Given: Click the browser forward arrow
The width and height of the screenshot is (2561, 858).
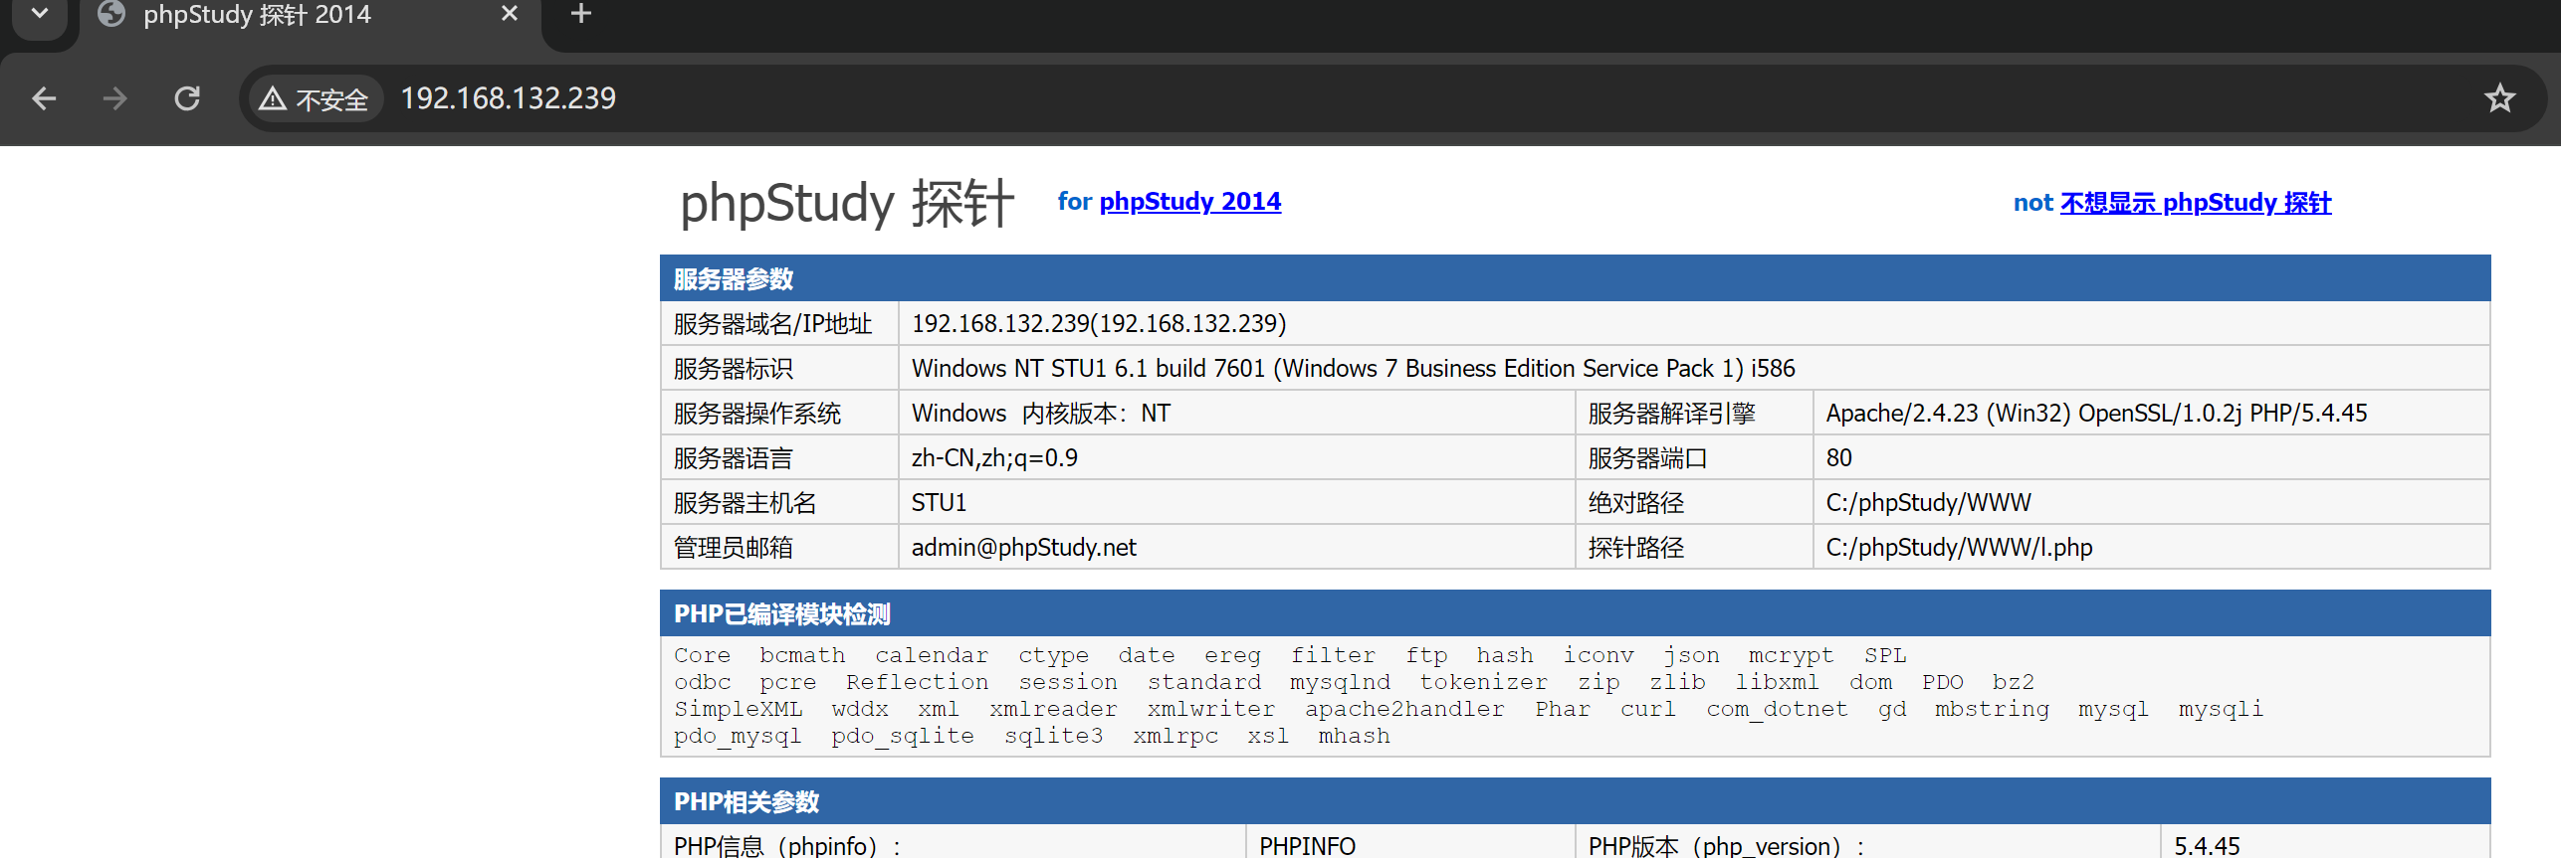Looking at the screenshot, I should 115,98.
